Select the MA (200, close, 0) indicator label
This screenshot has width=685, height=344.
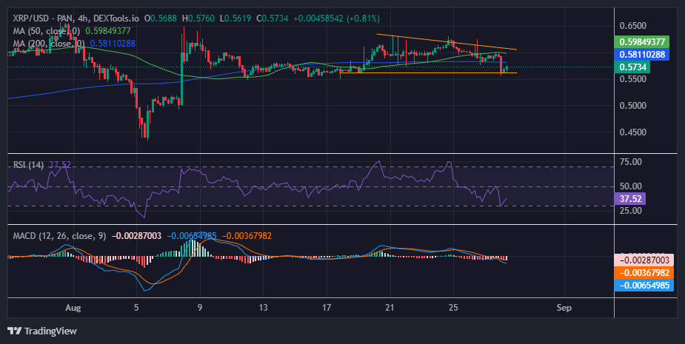(x=49, y=44)
